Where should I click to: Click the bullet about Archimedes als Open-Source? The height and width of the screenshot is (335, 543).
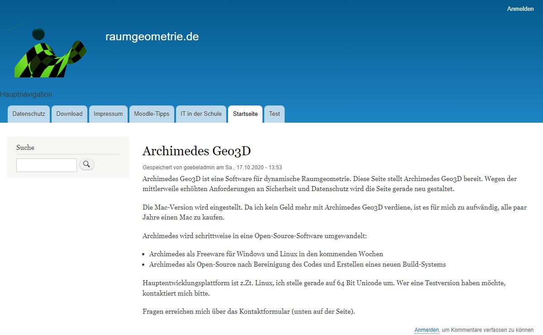(297, 264)
